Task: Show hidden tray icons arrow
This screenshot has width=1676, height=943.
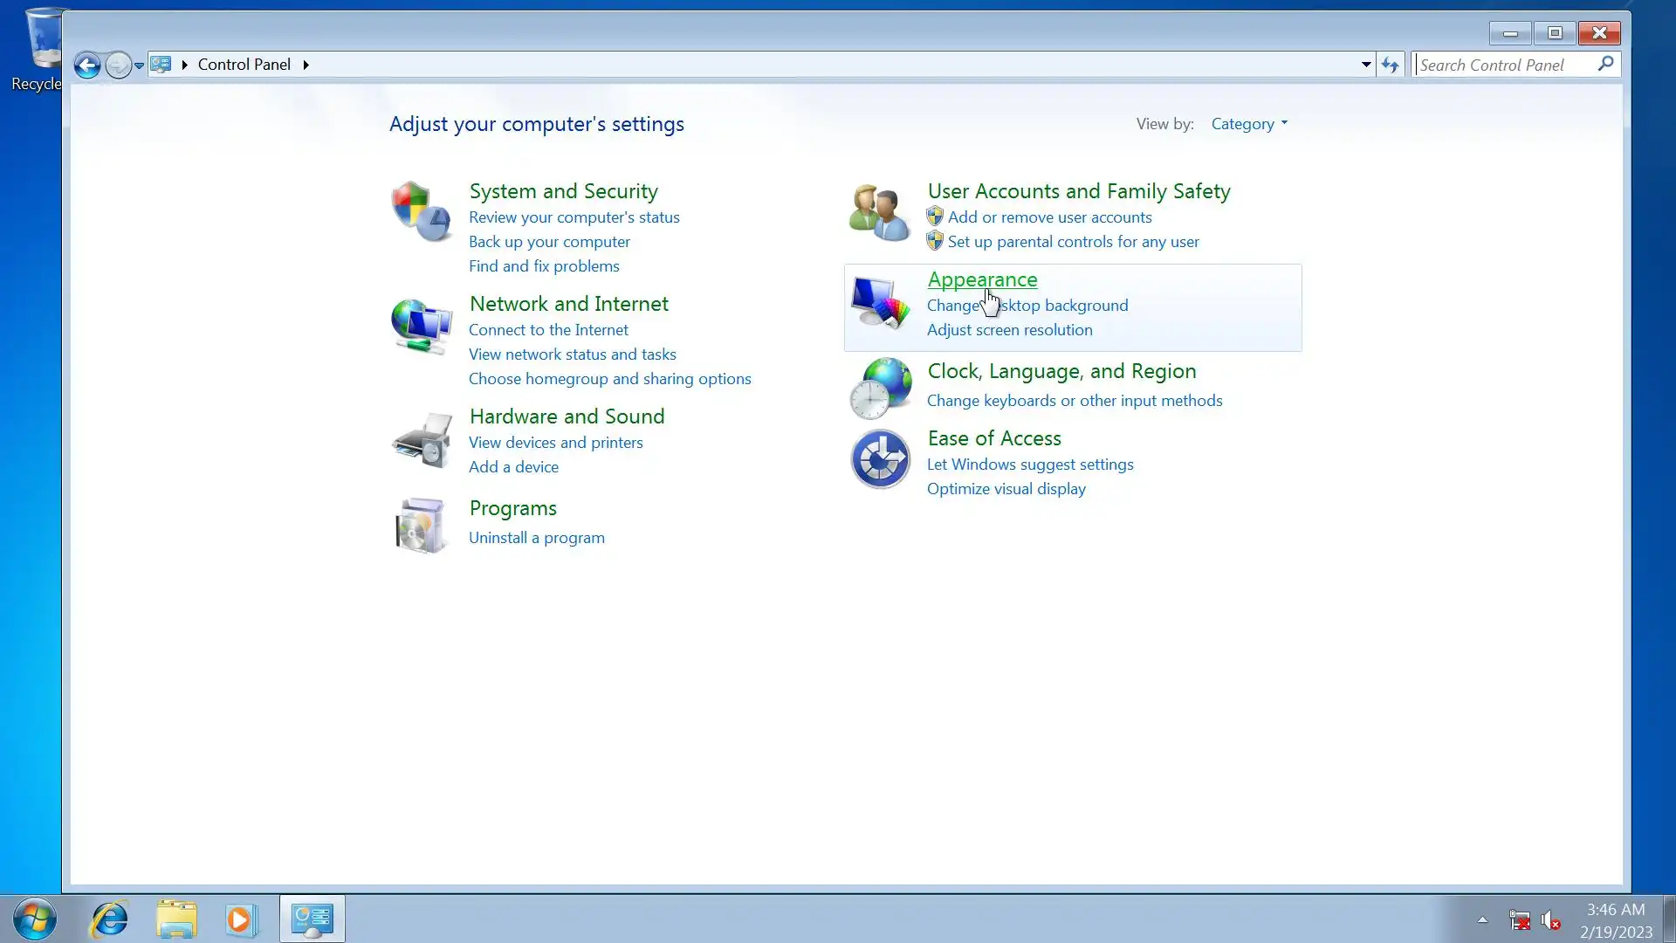Action: tap(1482, 919)
